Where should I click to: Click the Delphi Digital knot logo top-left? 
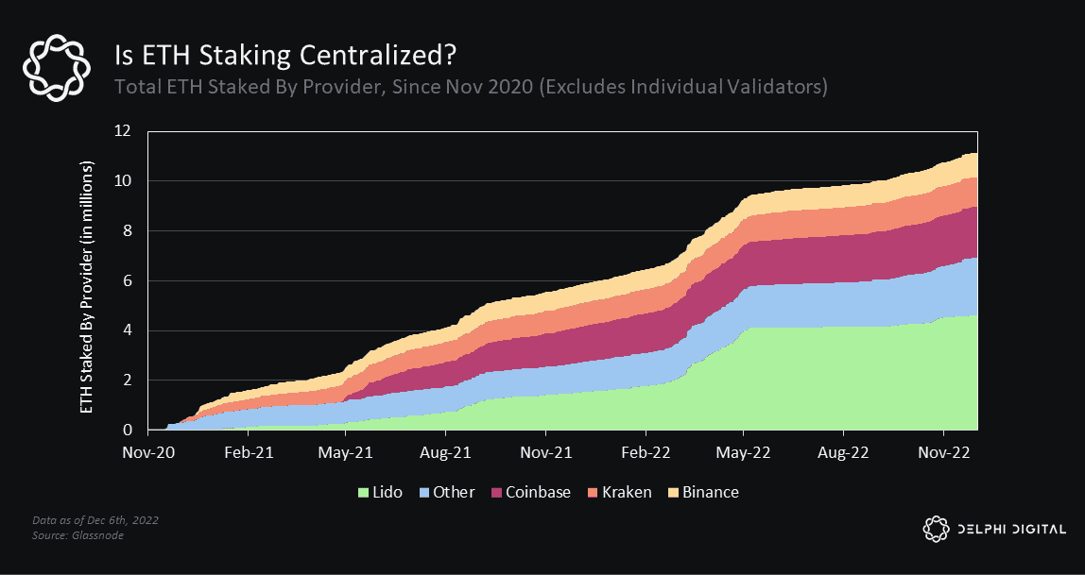[56, 68]
